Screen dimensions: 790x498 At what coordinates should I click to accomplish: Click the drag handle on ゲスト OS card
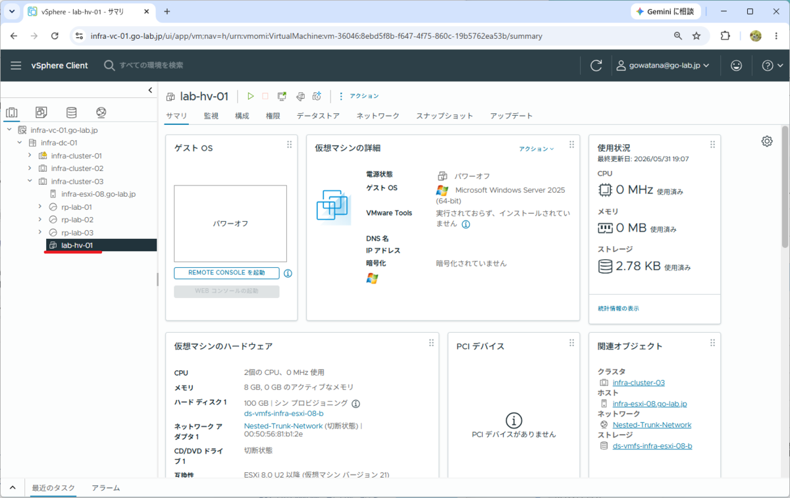(x=289, y=145)
